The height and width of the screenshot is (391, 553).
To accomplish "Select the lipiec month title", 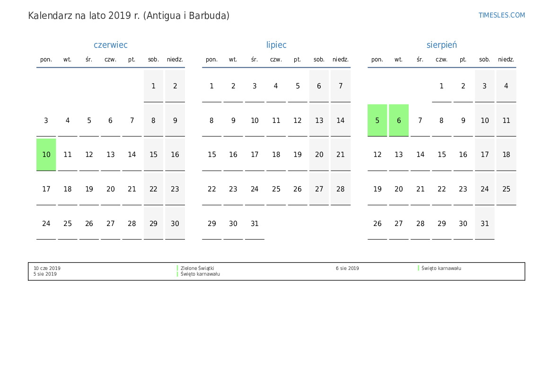I will [x=276, y=45].
